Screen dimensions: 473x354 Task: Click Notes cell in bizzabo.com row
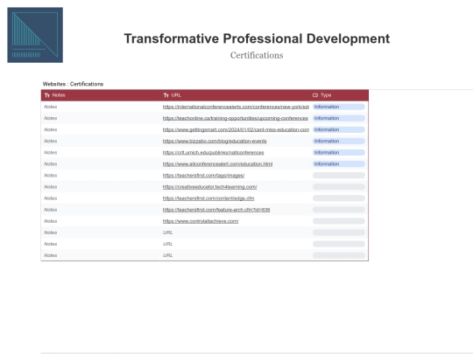tap(100, 142)
